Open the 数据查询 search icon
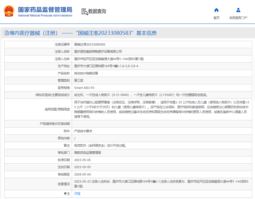Screen dimensions: 255x199 pyautogui.click(x=84, y=12)
